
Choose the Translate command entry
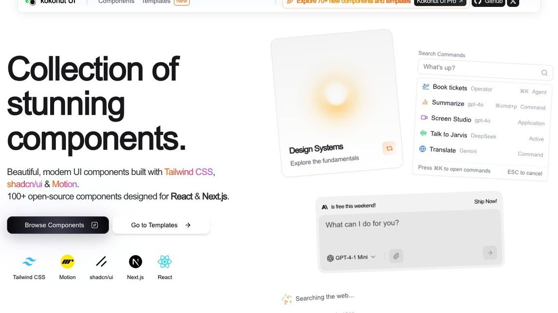click(442, 150)
